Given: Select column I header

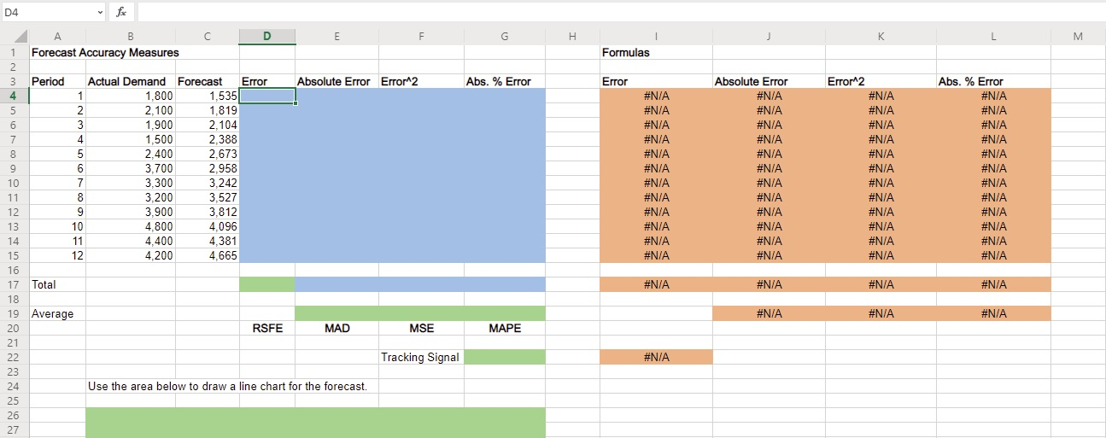Looking at the screenshot, I should [656, 37].
